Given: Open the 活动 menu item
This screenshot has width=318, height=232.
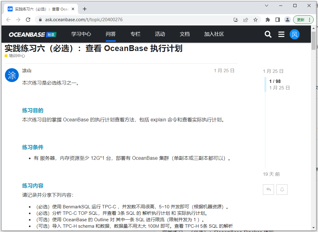Looking at the screenshot, I should (160, 34).
